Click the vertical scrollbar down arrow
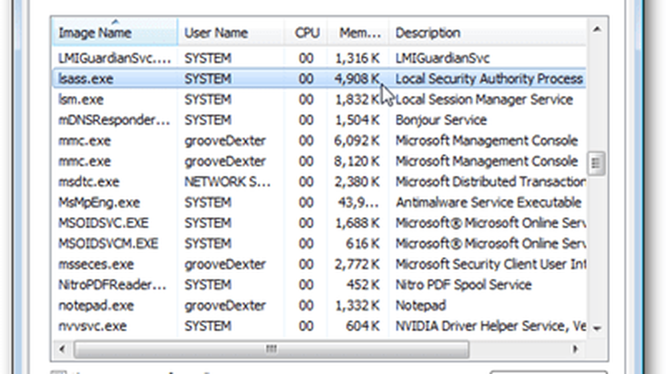 tap(597, 328)
